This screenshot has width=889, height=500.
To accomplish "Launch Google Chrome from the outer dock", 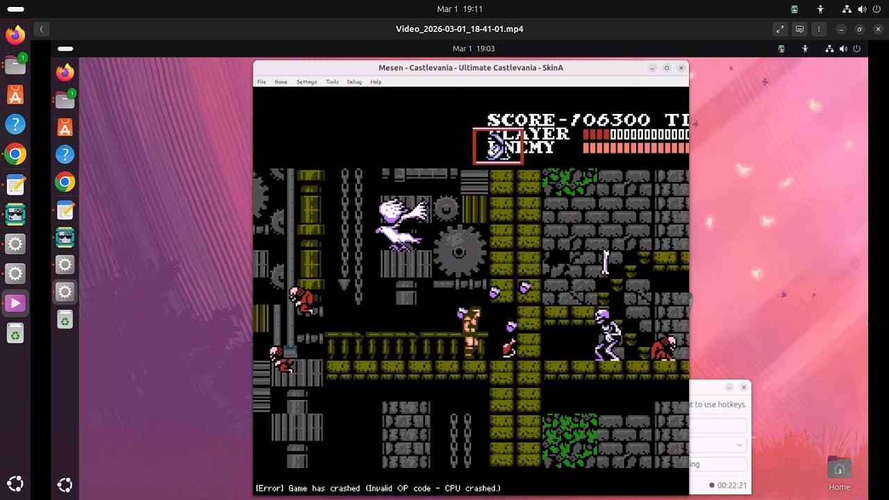I will pos(15,154).
